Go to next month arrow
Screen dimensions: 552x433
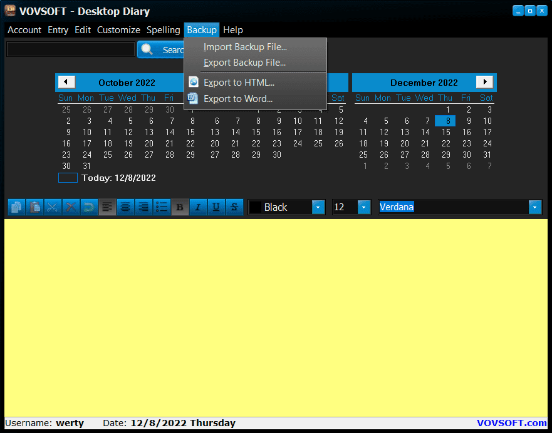point(484,82)
